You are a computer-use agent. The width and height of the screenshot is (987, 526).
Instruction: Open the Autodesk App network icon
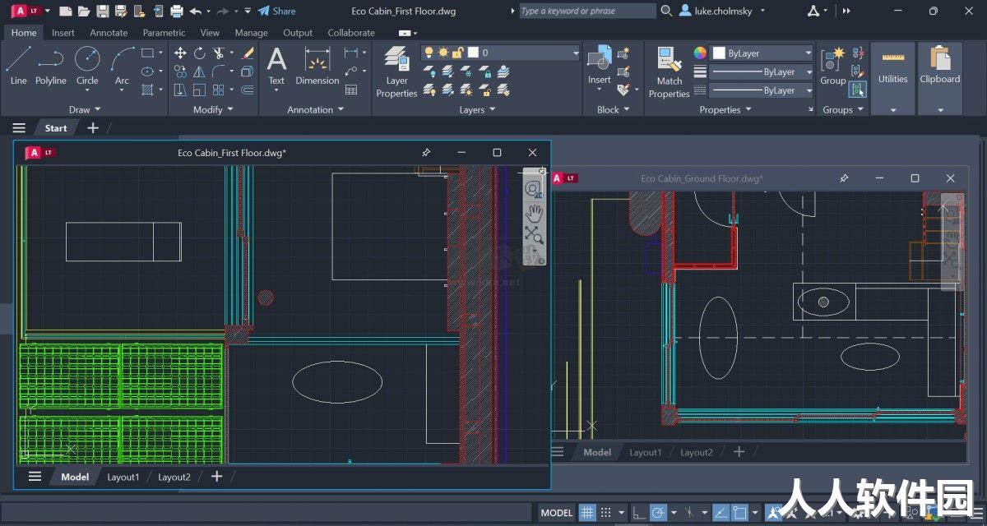(813, 11)
